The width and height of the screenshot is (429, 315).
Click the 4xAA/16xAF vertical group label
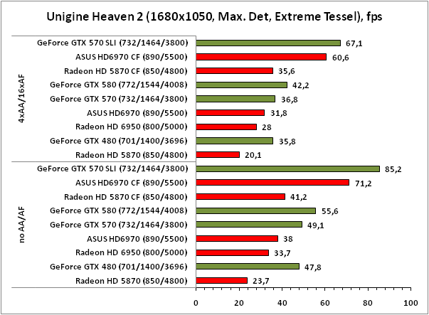pyautogui.click(x=22, y=99)
